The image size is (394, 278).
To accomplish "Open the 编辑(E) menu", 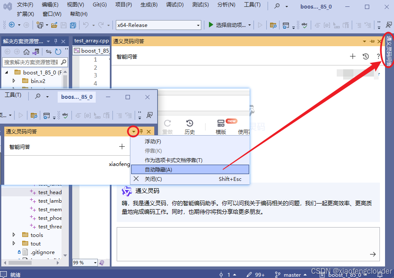I will (50, 5).
